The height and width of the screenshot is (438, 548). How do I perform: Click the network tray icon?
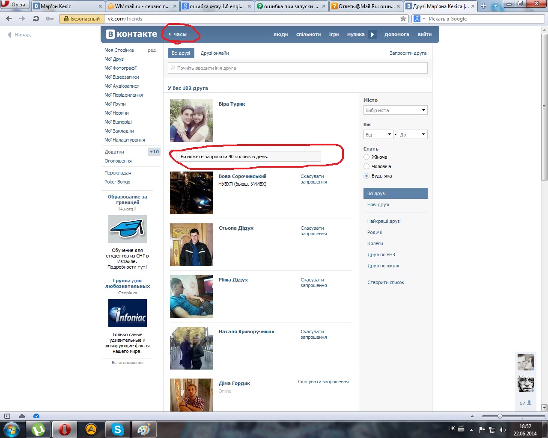492,429
